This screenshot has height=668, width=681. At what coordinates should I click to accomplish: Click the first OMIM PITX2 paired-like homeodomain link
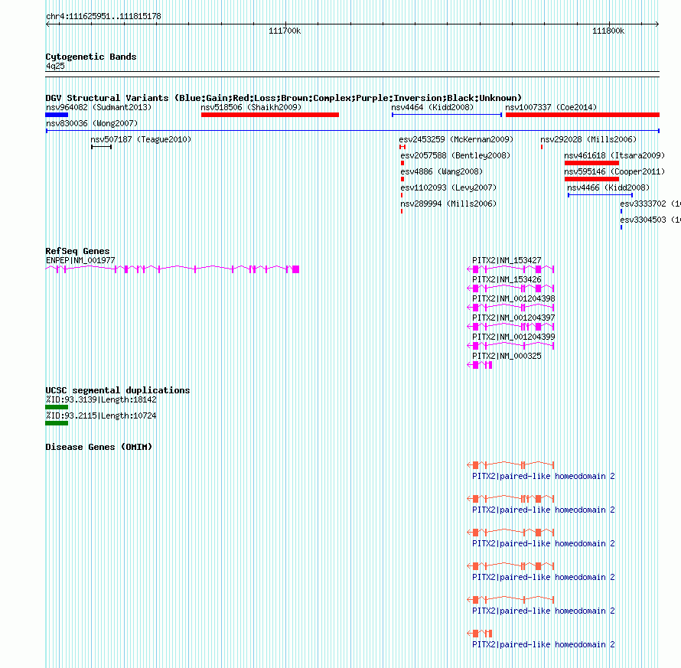click(x=543, y=476)
